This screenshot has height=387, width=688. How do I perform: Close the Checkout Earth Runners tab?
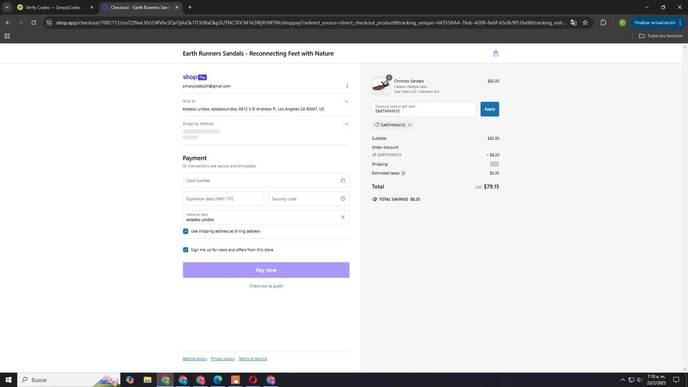177,7
